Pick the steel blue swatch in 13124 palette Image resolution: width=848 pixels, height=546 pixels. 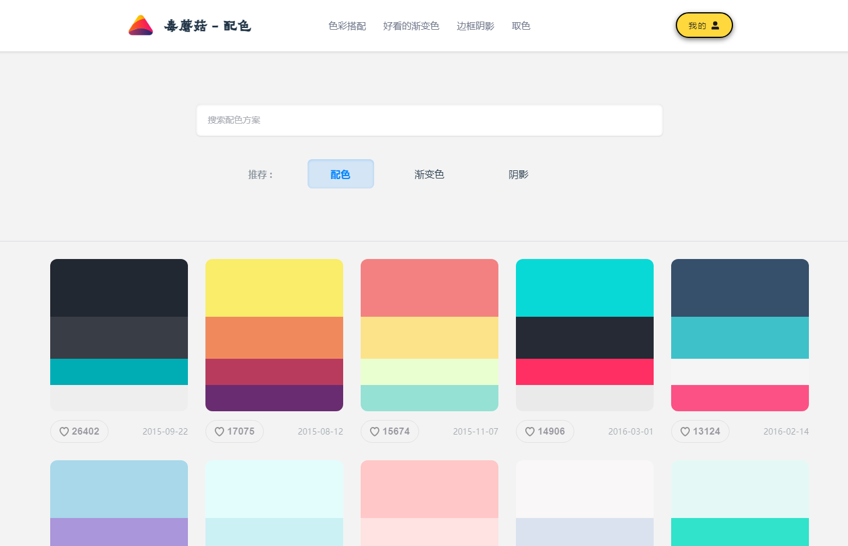click(x=740, y=288)
